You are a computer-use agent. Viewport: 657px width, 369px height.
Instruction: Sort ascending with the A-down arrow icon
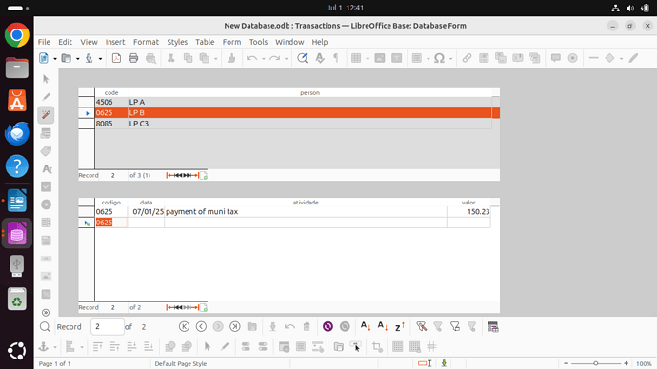pos(366,327)
